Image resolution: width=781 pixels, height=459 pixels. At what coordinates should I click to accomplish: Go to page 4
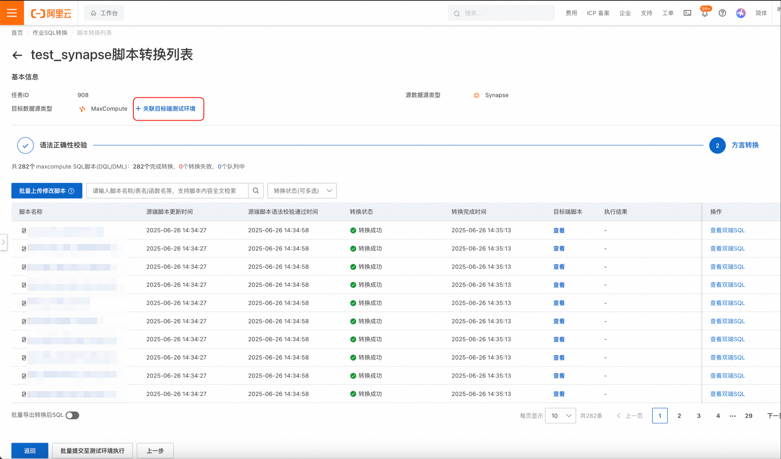tap(718, 416)
